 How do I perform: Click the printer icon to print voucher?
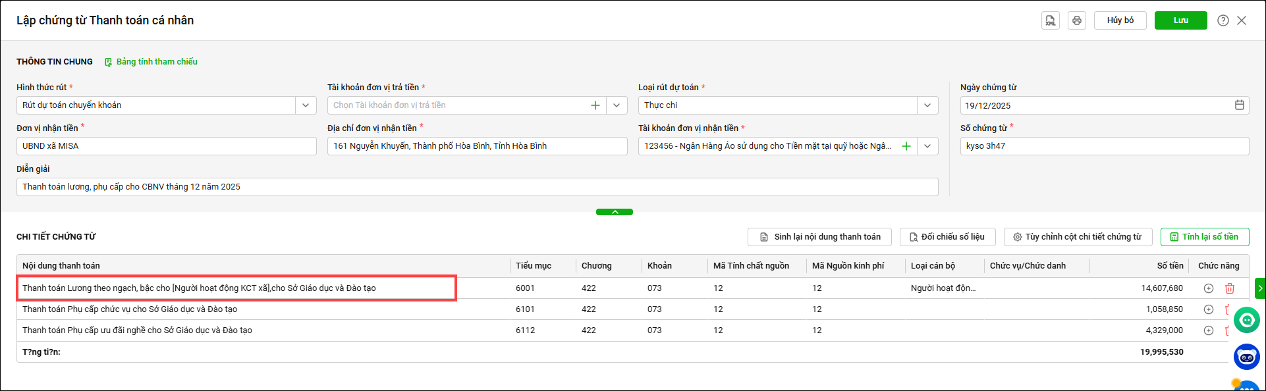(x=1076, y=20)
